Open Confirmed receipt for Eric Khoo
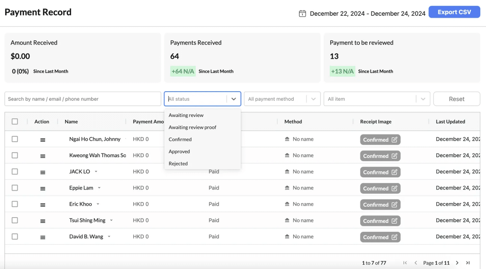This screenshot has width=486, height=269. (380, 205)
